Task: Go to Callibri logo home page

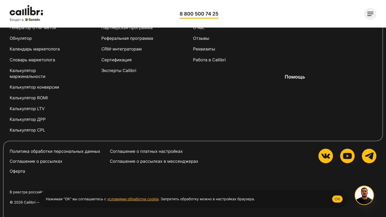Action: click(26, 11)
